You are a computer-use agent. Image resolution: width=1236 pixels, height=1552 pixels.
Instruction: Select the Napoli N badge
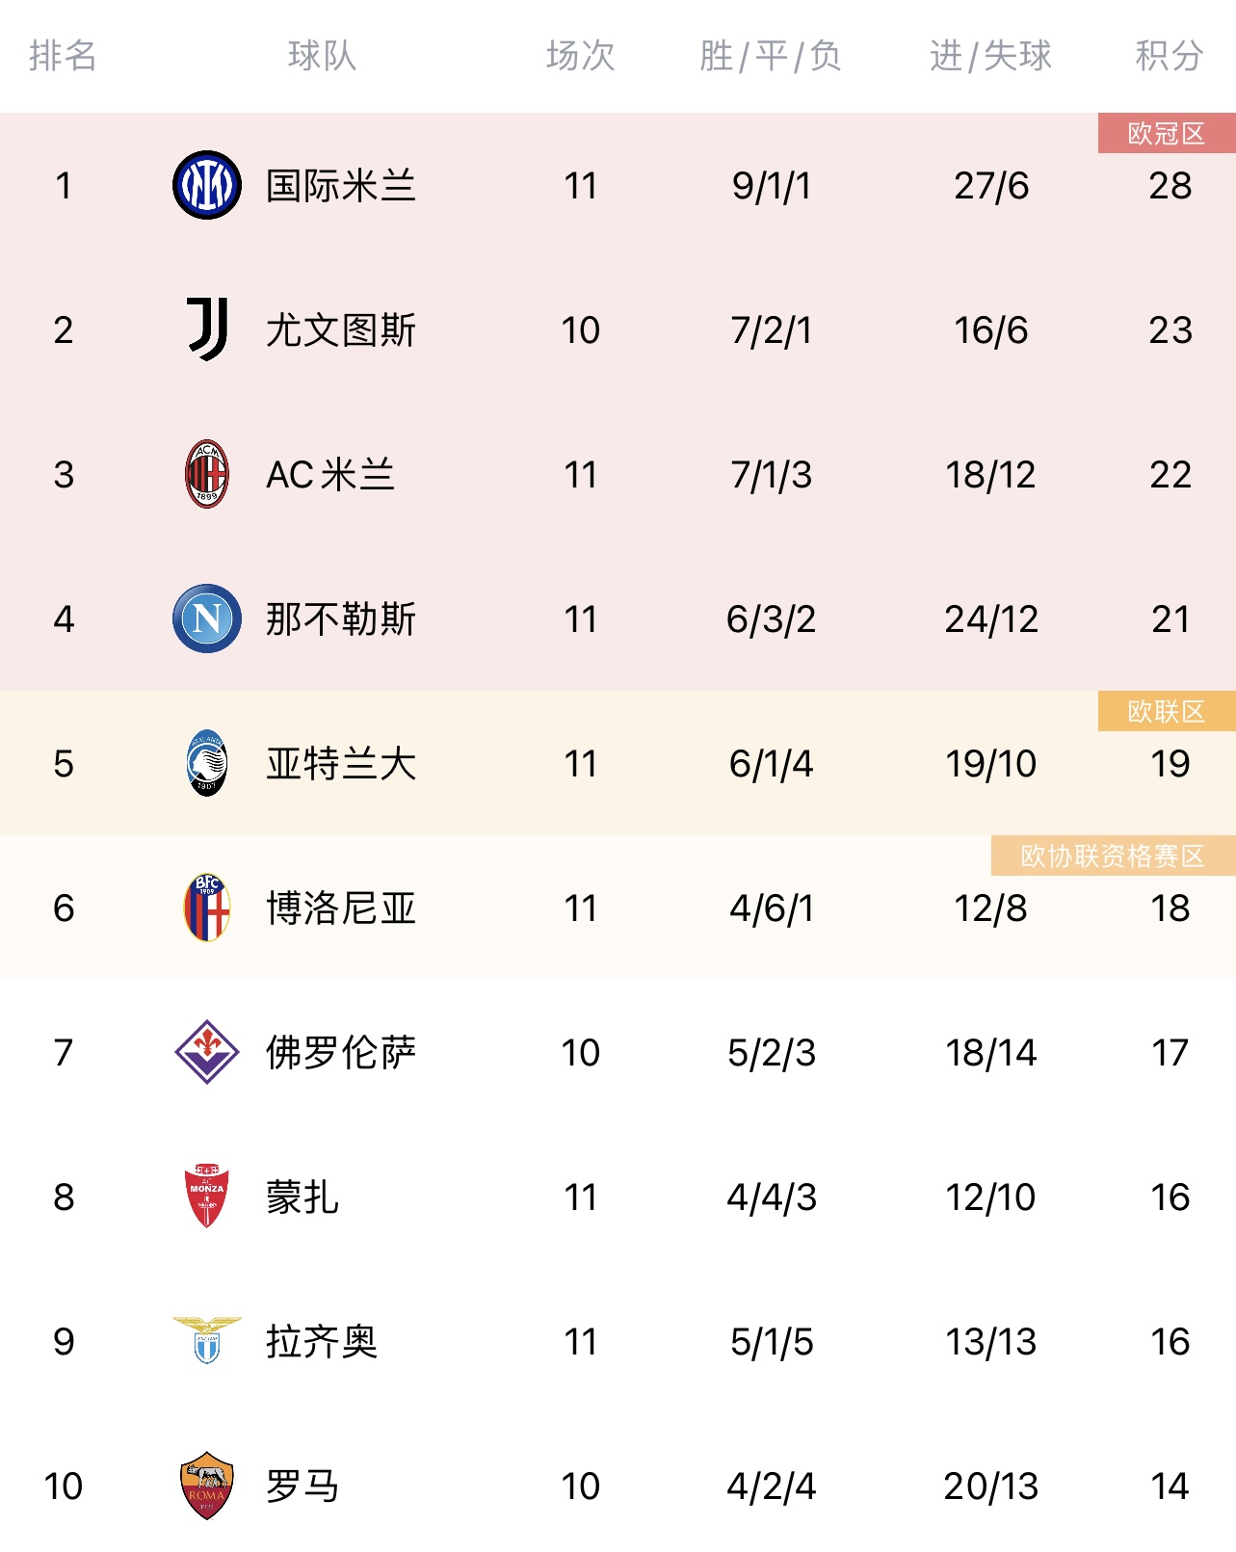(x=207, y=618)
